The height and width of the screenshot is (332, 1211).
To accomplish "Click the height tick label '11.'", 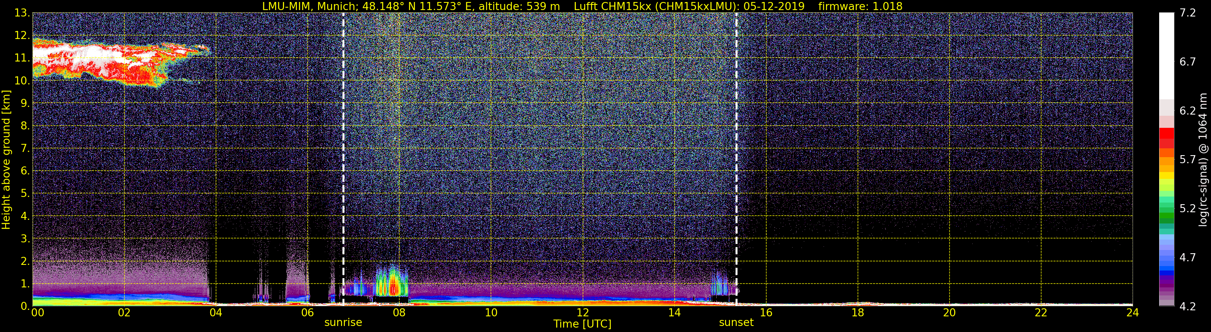I will click(22, 58).
